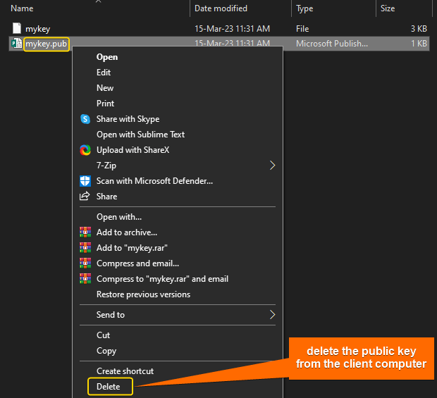Sort by the Type column header
The width and height of the screenshot is (437, 398).
pyautogui.click(x=304, y=8)
